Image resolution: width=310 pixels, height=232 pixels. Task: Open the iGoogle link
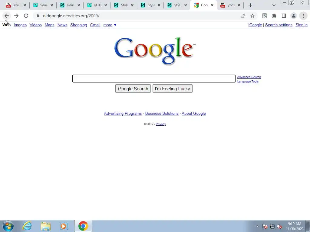click(255, 25)
